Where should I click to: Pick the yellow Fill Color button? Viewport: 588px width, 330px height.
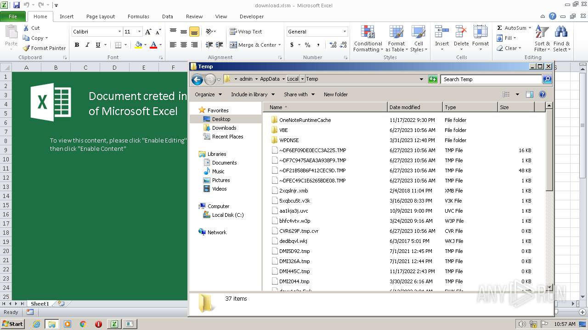coord(138,45)
